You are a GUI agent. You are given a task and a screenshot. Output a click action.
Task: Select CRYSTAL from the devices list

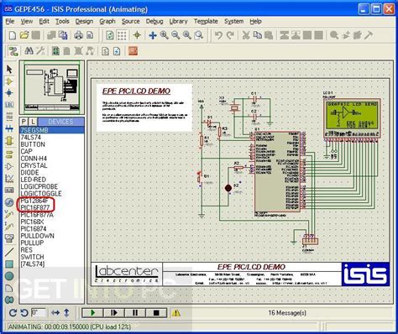click(x=34, y=165)
